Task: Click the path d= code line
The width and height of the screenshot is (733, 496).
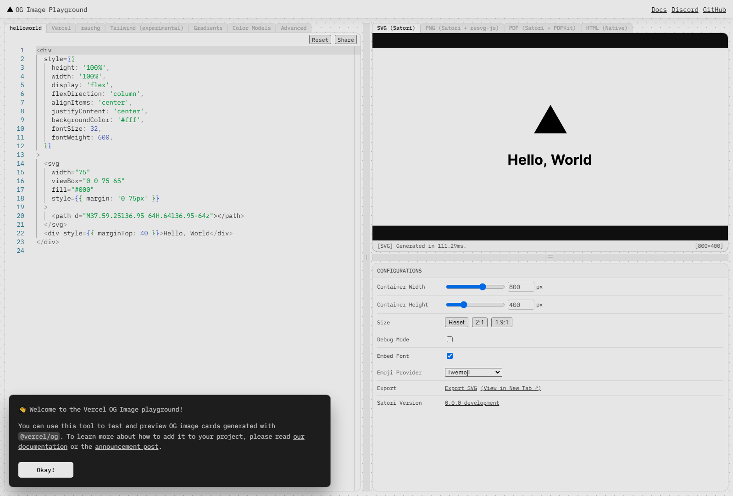Action: click(x=148, y=216)
